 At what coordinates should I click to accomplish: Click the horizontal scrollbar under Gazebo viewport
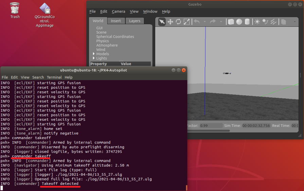pyautogui.click(x=209, y=131)
